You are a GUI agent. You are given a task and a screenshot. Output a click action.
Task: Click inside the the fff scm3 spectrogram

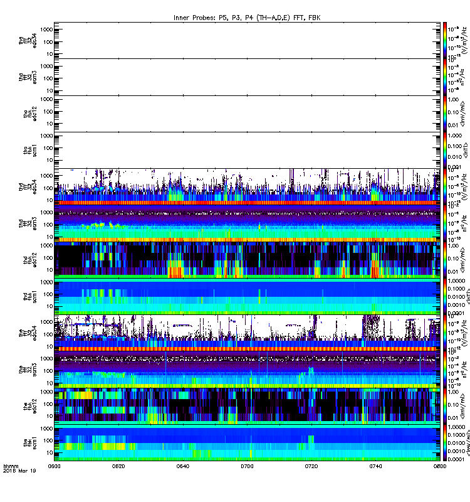[x=247, y=370]
